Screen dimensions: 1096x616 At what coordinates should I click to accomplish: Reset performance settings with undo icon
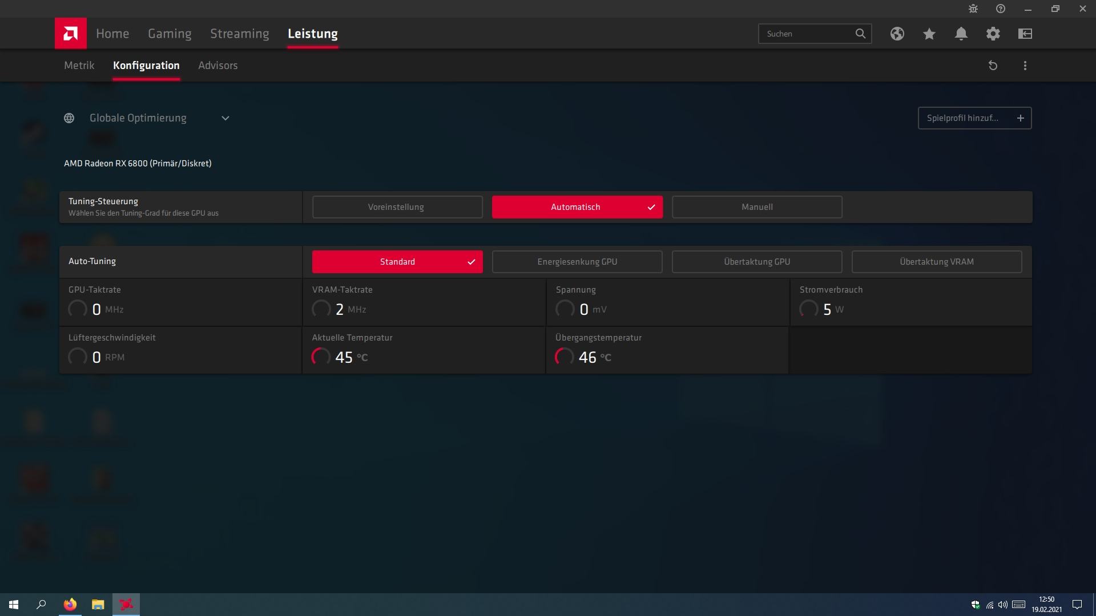coord(993,66)
